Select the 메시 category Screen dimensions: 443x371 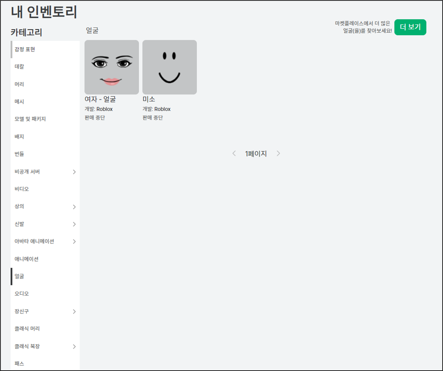click(x=45, y=102)
